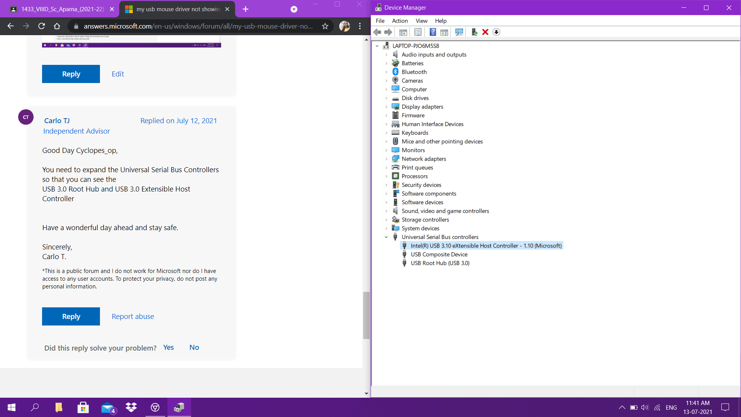741x417 pixels.
Task: Click Reply button under Carlo TJ's answer
Action: click(x=71, y=316)
